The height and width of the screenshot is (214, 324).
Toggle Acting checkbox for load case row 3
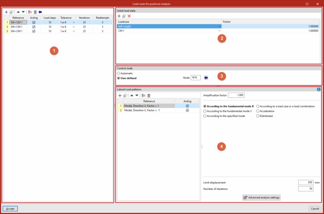click(34, 31)
